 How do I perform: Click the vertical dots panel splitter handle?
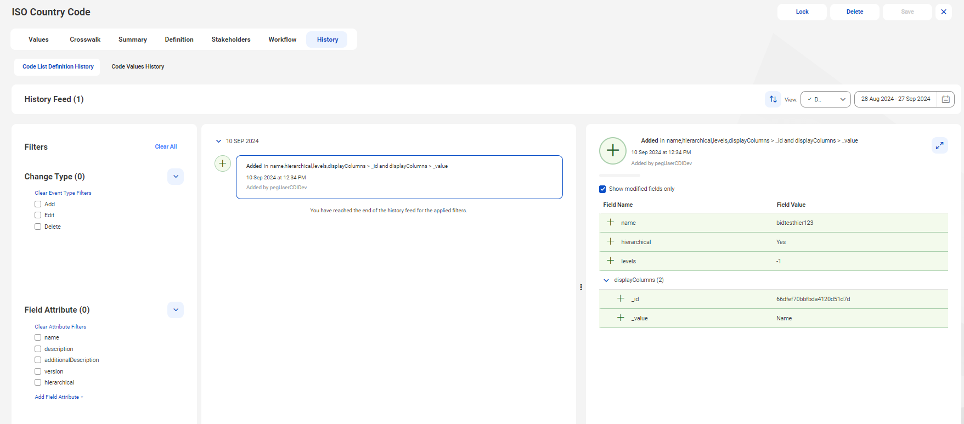581,287
